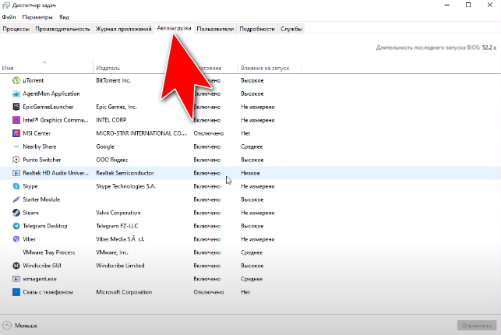Click the EpicGamesLauncher icon
Viewport: 501px width, 335px height.
tap(16, 107)
